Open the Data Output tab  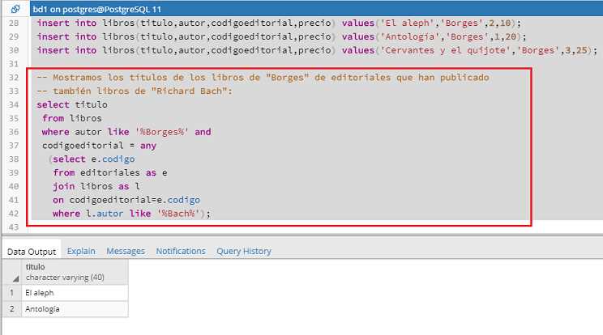pos(32,252)
